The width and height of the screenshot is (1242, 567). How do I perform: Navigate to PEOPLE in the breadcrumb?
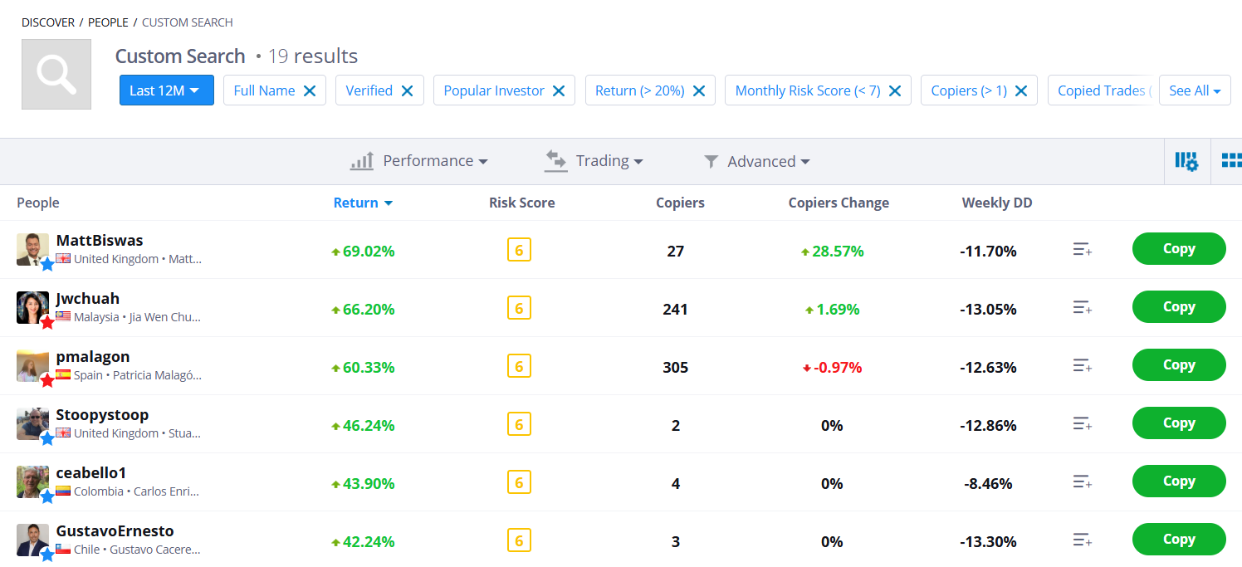click(108, 22)
